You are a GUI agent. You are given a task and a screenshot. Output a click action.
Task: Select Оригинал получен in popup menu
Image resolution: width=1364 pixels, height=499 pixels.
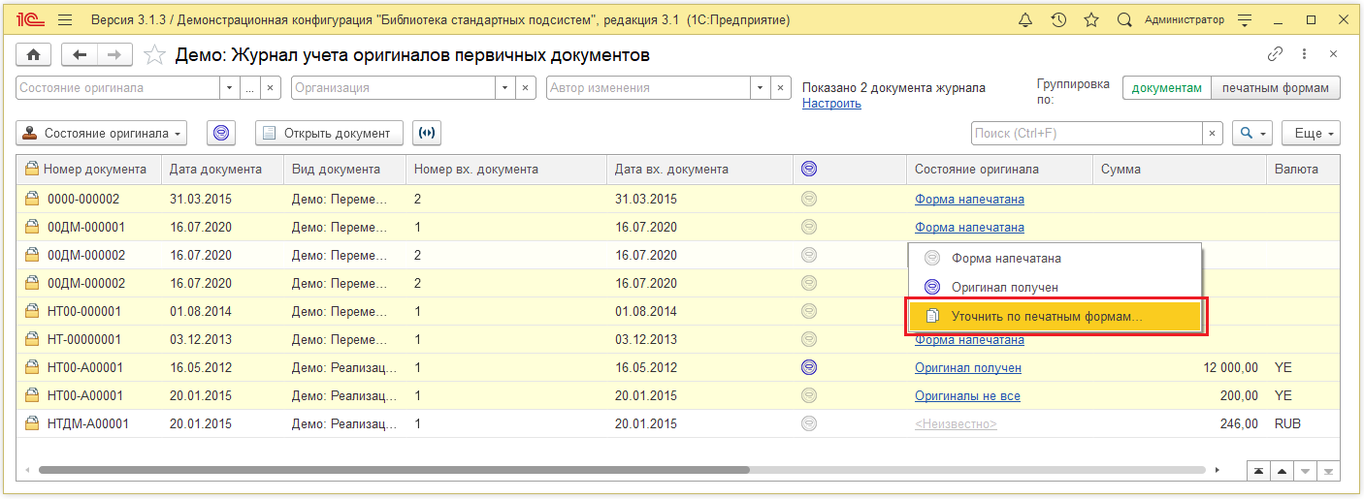click(1055, 287)
